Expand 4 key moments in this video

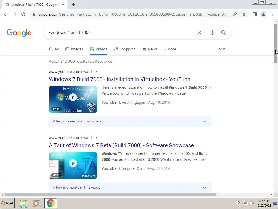point(130,121)
